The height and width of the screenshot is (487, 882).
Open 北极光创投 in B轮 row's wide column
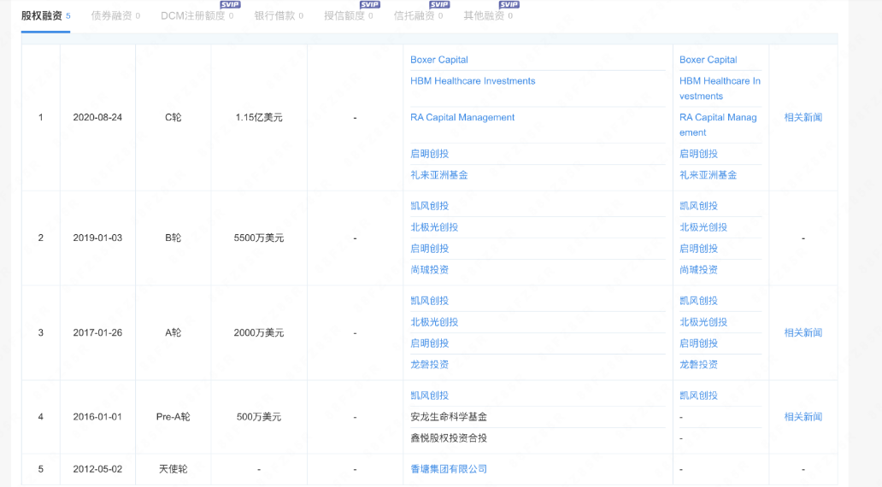tap(434, 227)
